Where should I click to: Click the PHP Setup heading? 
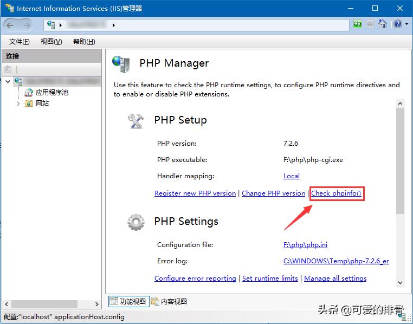pos(180,120)
